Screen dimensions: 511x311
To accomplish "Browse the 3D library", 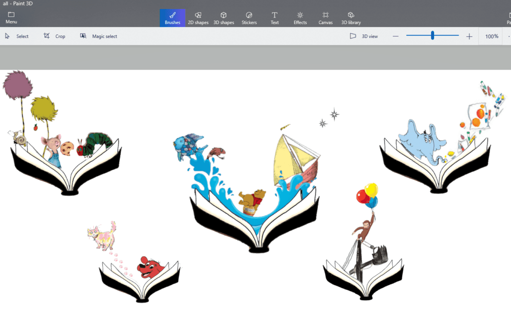I will tap(350, 17).
